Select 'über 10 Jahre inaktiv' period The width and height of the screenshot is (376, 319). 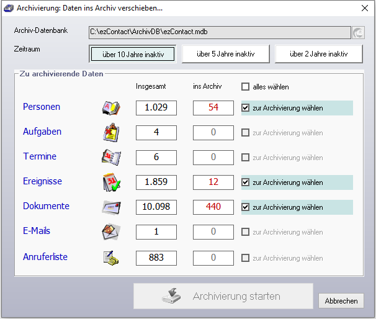[133, 54]
